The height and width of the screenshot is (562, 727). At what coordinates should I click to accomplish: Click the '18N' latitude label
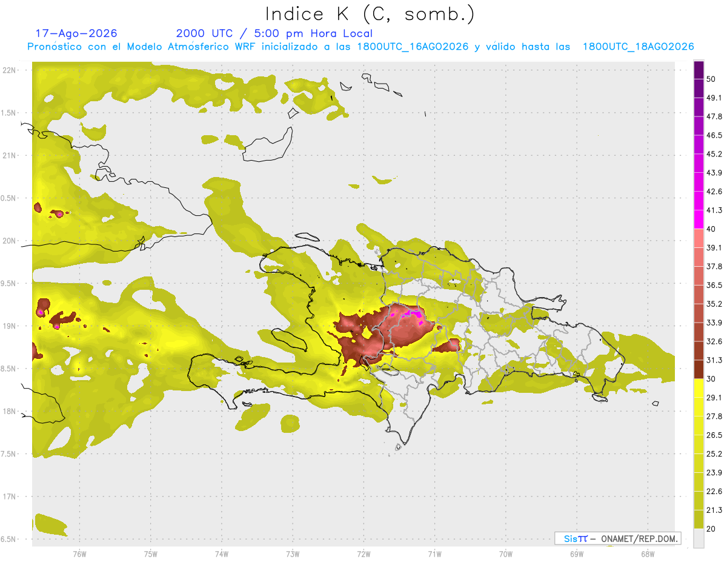tap(10, 412)
